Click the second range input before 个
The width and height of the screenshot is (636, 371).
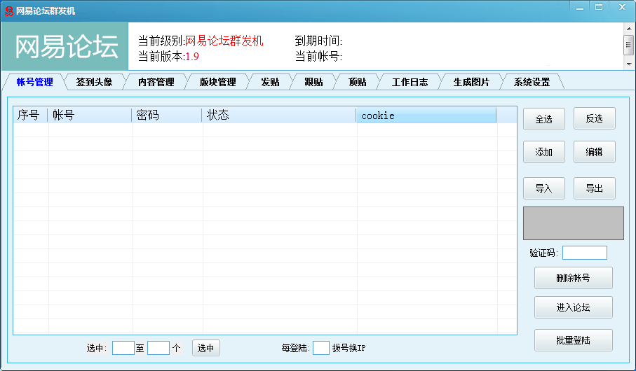tap(158, 348)
